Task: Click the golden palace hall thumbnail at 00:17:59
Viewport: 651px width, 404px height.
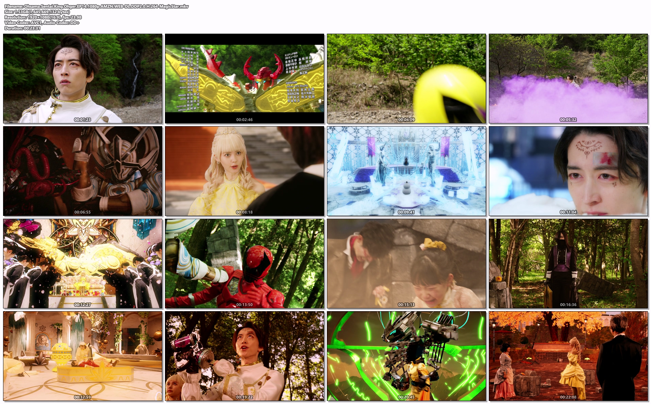Action: tap(83, 356)
